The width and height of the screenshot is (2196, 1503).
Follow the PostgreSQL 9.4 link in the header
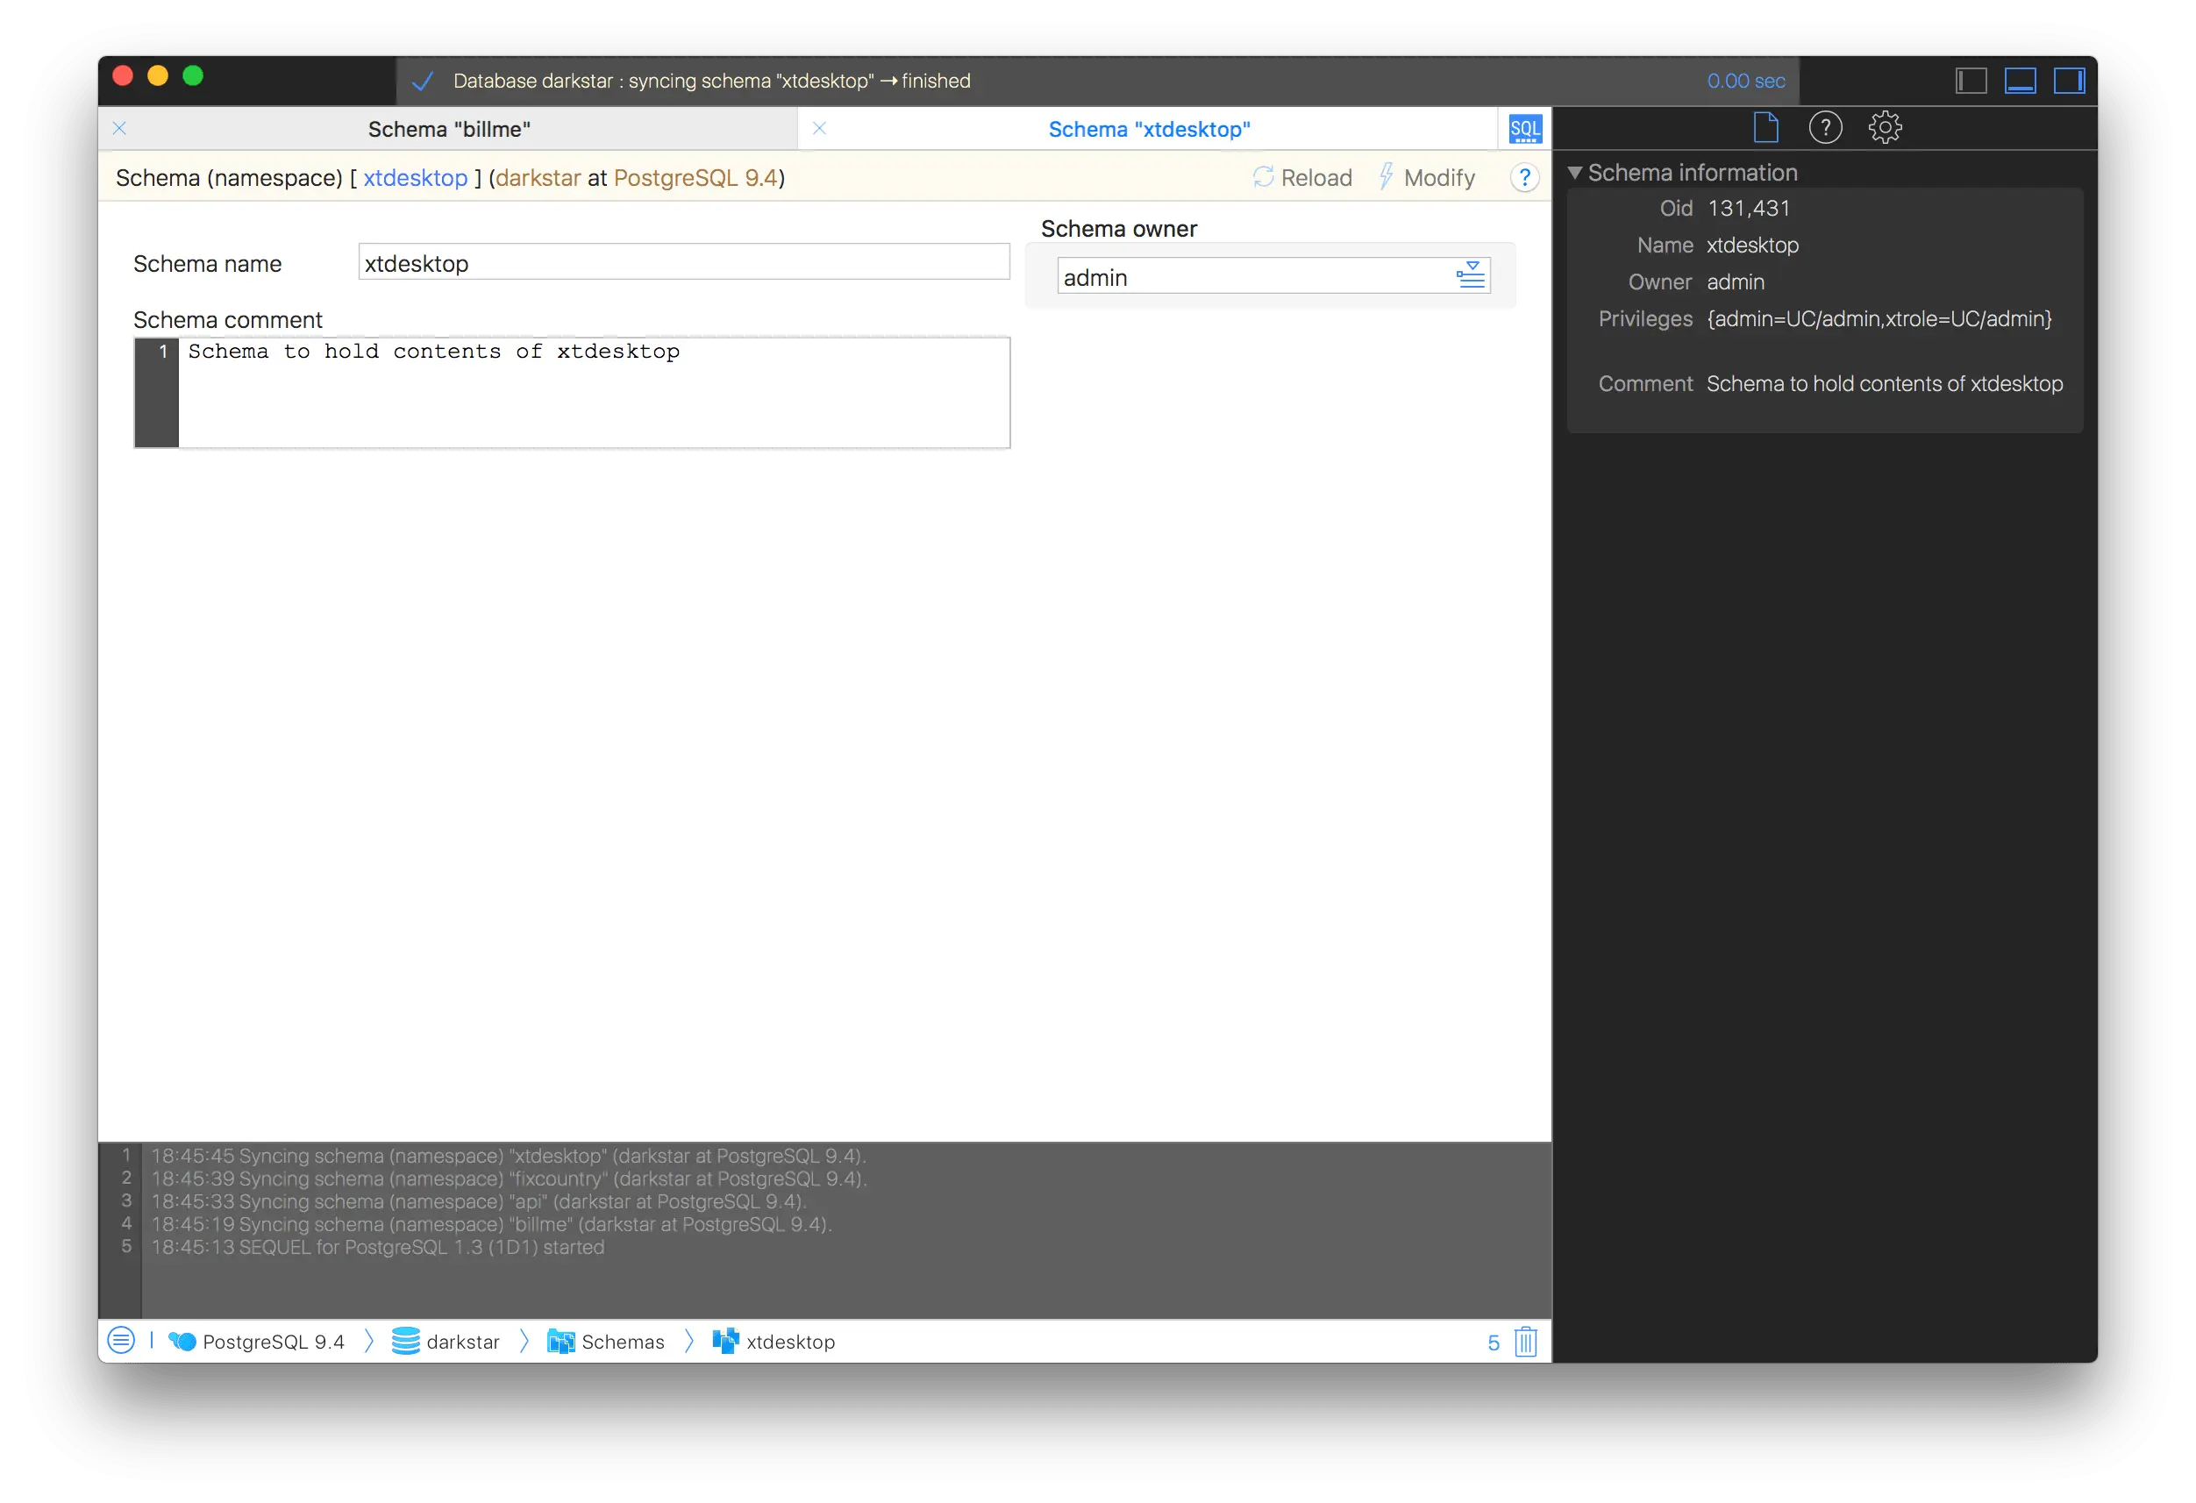pyautogui.click(x=695, y=178)
